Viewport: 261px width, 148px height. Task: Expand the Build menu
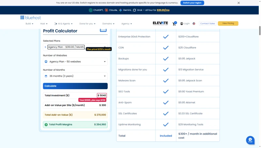tap(29, 23)
